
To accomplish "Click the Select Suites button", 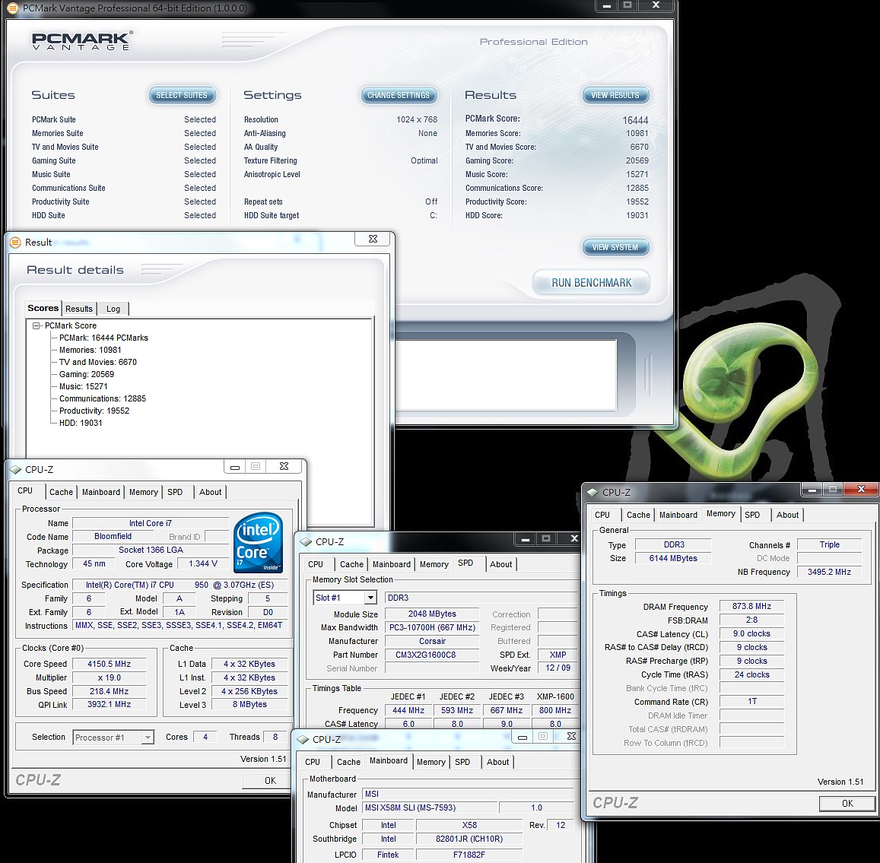I will pos(182,95).
